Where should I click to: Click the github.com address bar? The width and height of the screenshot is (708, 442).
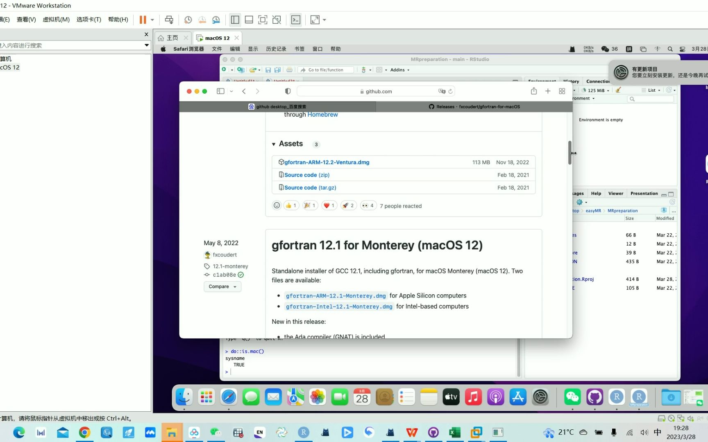tap(376, 91)
